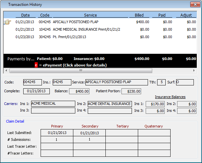Click the Ins 2 ACME DENTAL INSURANCE field
This screenshot has width=202, height=163.
click(x=110, y=104)
